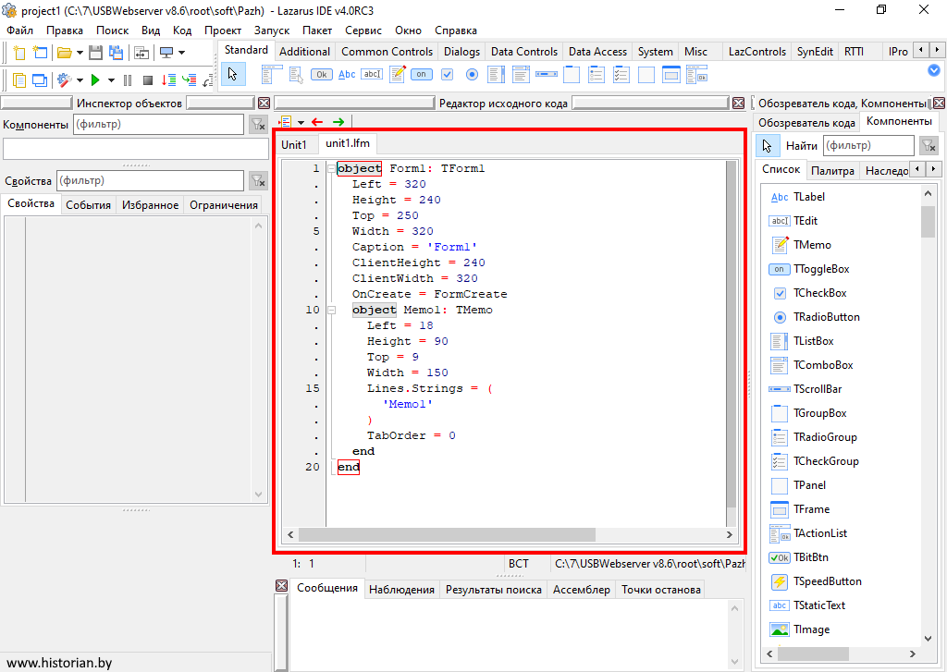Collapse the Form1 object code fold
The height and width of the screenshot is (672, 947).
331,169
